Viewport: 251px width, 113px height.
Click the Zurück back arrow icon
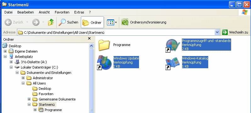pos(8,22)
